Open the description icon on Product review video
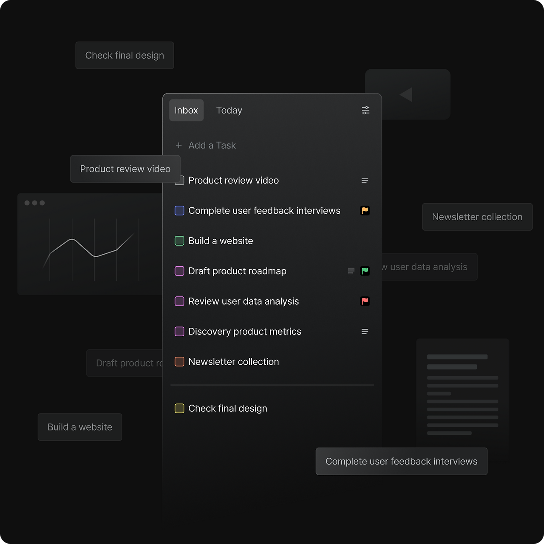The width and height of the screenshot is (544, 544). coord(365,180)
